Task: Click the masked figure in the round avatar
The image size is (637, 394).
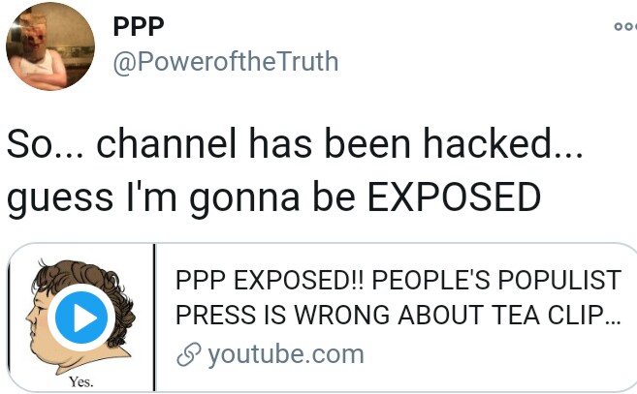Action: click(41, 45)
